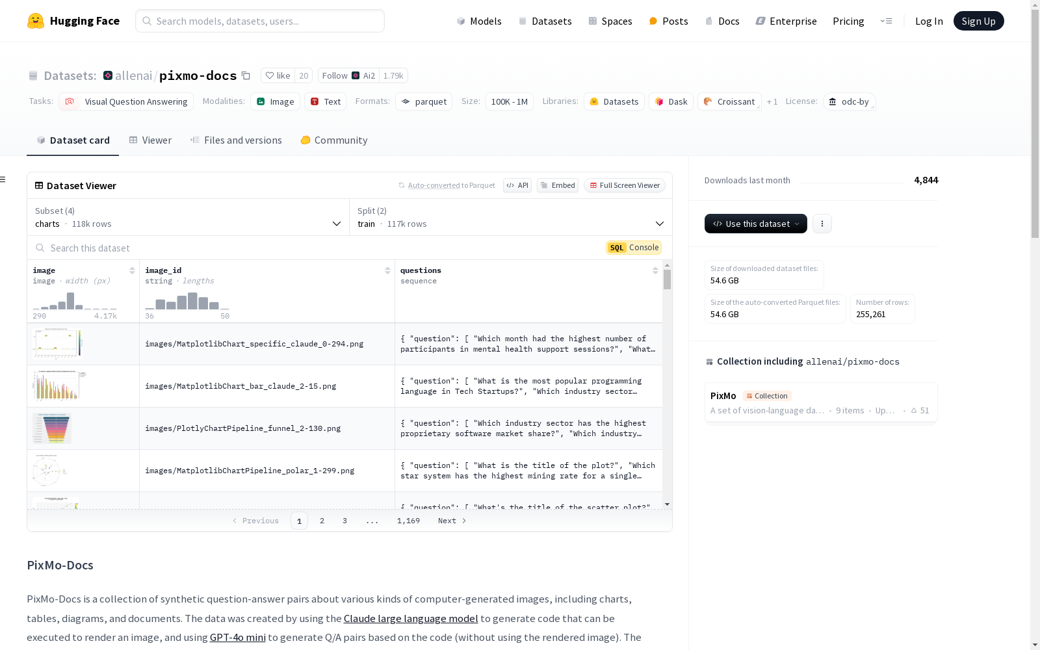Image resolution: width=1040 pixels, height=650 pixels.
Task: Switch to the Dataset card tab
Action: pyautogui.click(x=73, y=140)
